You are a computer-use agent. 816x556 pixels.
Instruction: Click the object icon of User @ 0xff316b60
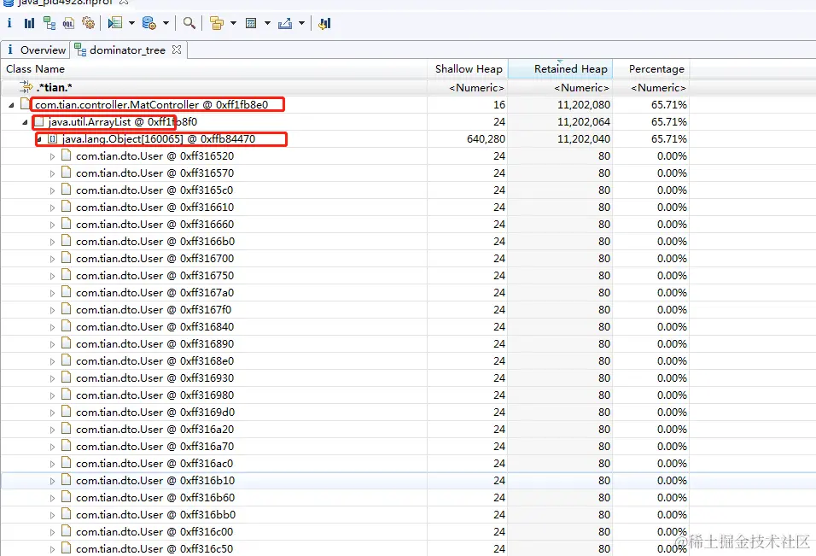66,497
